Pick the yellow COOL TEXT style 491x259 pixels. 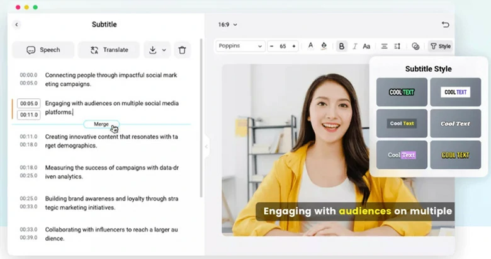coord(456,154)
